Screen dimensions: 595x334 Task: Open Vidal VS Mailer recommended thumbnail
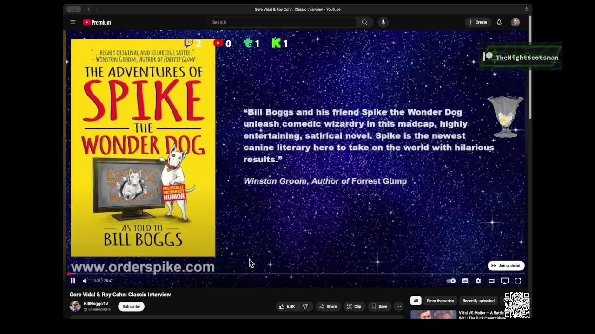[x=433, y=314]
